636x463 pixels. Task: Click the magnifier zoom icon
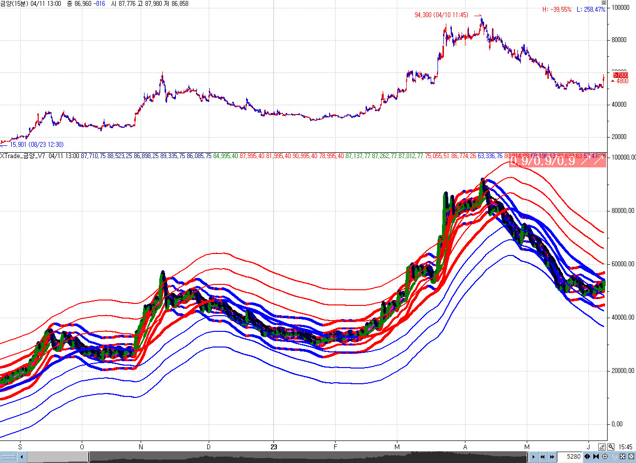point(611,447)
